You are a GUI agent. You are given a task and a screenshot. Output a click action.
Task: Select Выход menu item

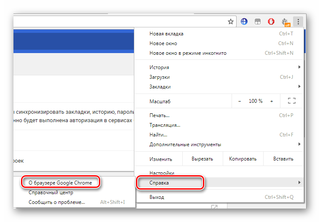click(x=219, y=197)
